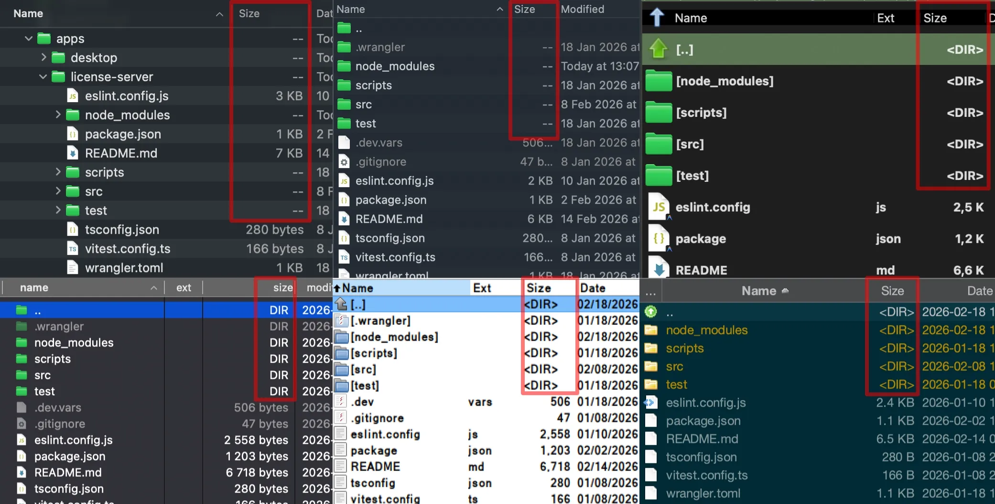This screenshot has width=995, height=504.
Task: Click the green up-arrow [..] icon in black panel
Action: [x=659, y=48]
